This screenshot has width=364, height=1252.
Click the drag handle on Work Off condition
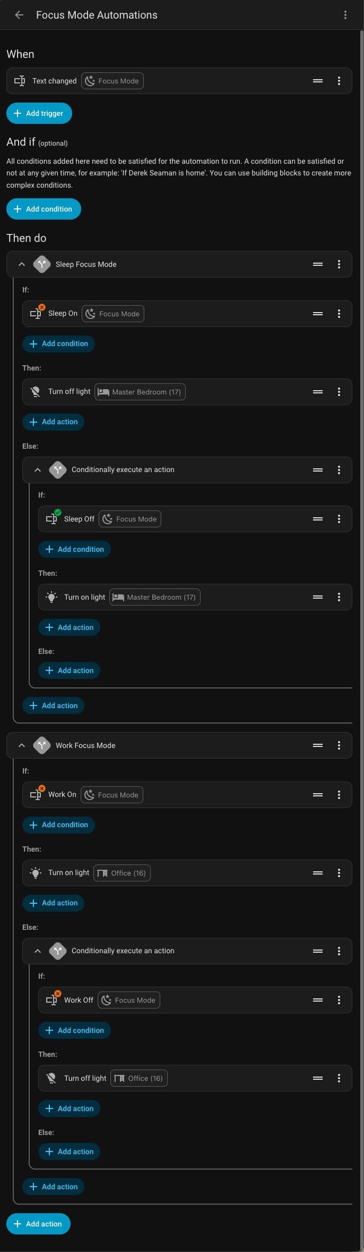pos(318,1000)
